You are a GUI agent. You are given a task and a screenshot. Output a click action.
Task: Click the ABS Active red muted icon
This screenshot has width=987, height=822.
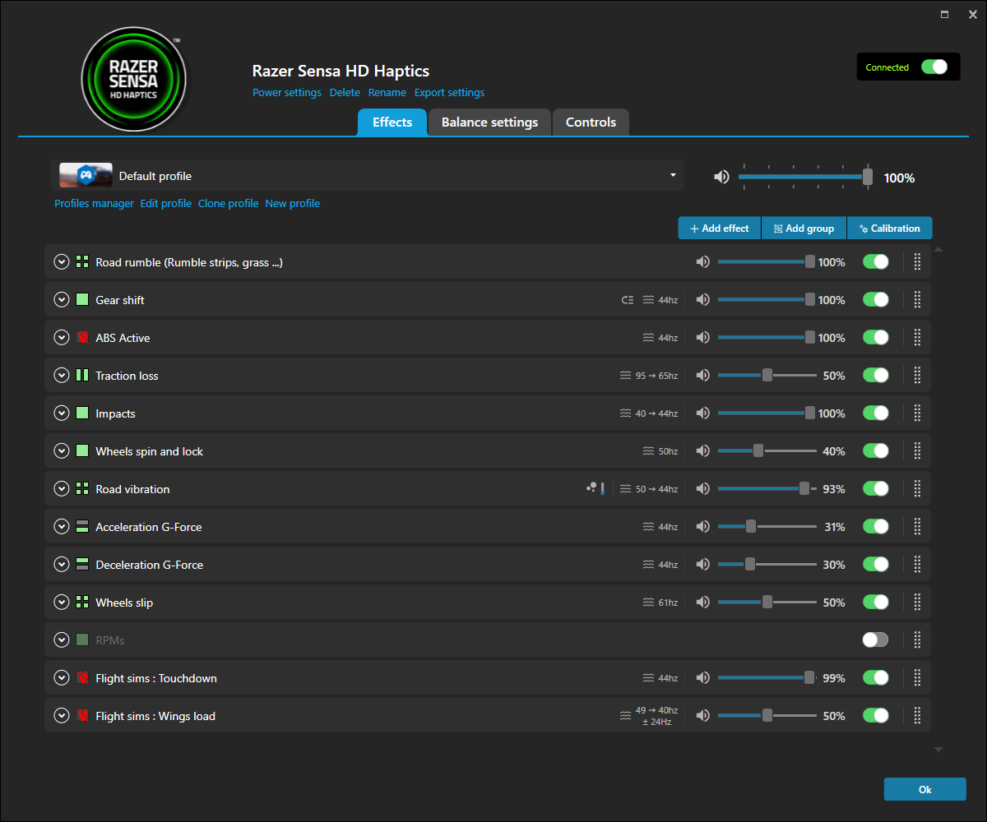coord(82,338)
